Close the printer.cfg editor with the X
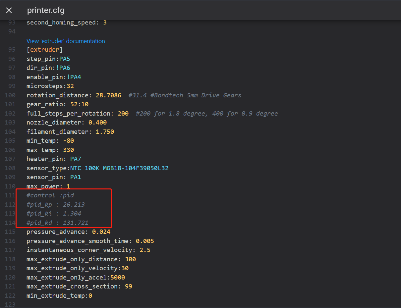Viewport: 401px width, 308px height. [9, 10]
